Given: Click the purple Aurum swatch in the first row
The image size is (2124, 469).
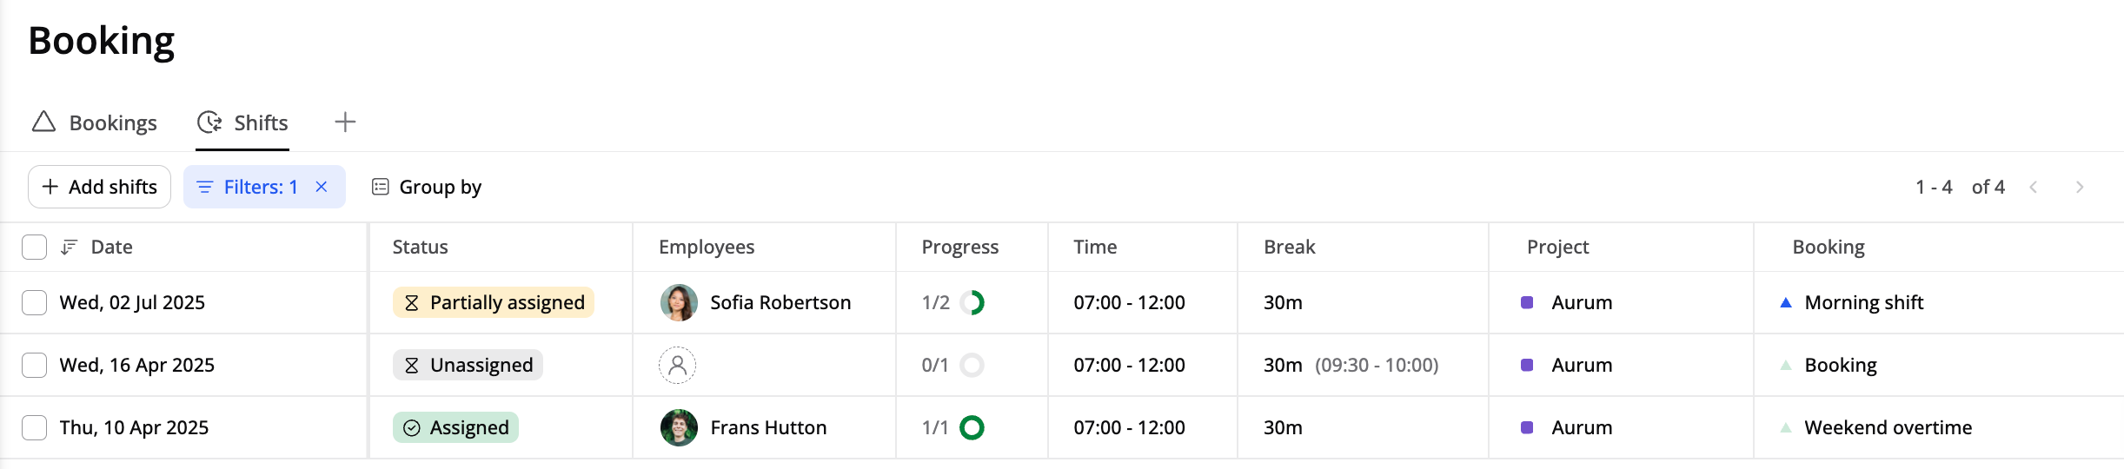Looking at the screenshot, I should coord(1527,303).
